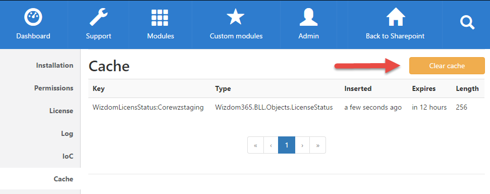Click the Support label in top bar
Screen dimensions: 490x194
coord(98,36)
